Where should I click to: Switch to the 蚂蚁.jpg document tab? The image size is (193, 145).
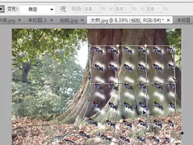(69, 21)
